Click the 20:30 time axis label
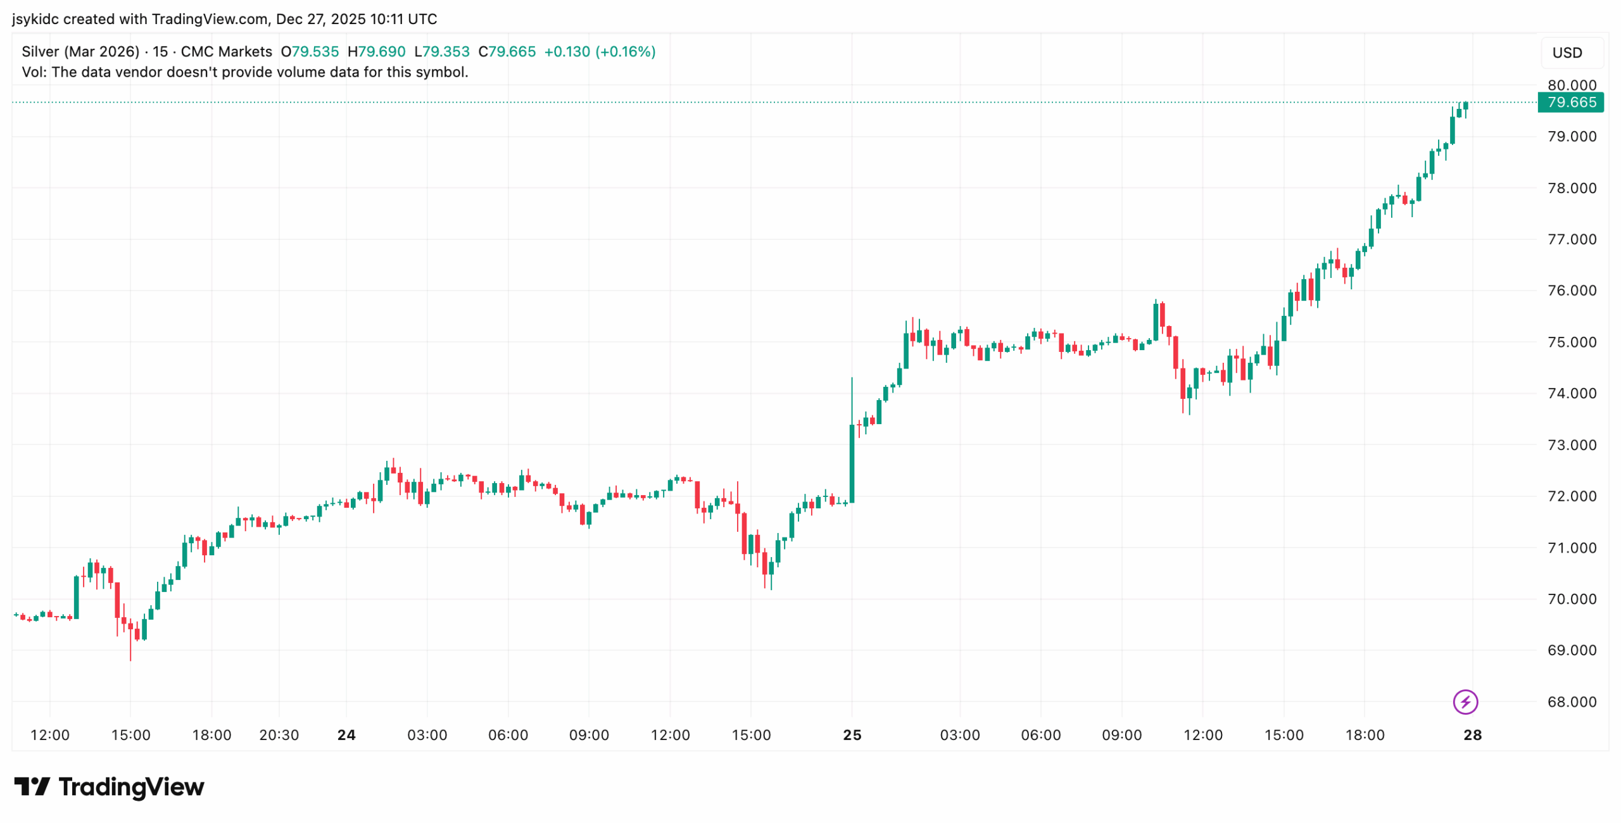This screenshot has width=1621, height=823. [x=279, y=735]
